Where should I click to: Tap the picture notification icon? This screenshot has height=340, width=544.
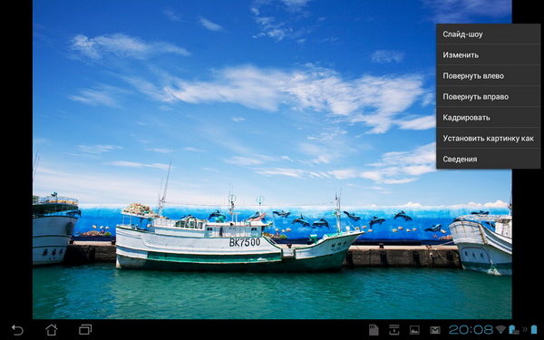(x=414, y=330)
